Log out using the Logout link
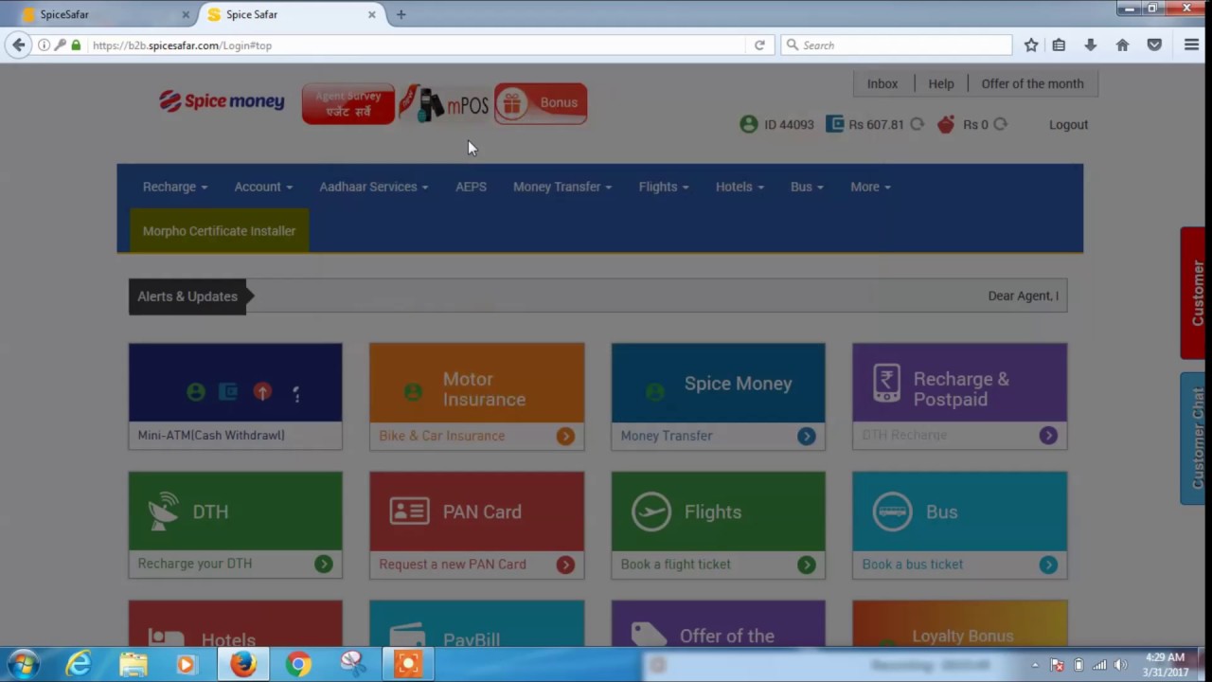Viewport: 1212px width, 682px height. [1068, 124]
